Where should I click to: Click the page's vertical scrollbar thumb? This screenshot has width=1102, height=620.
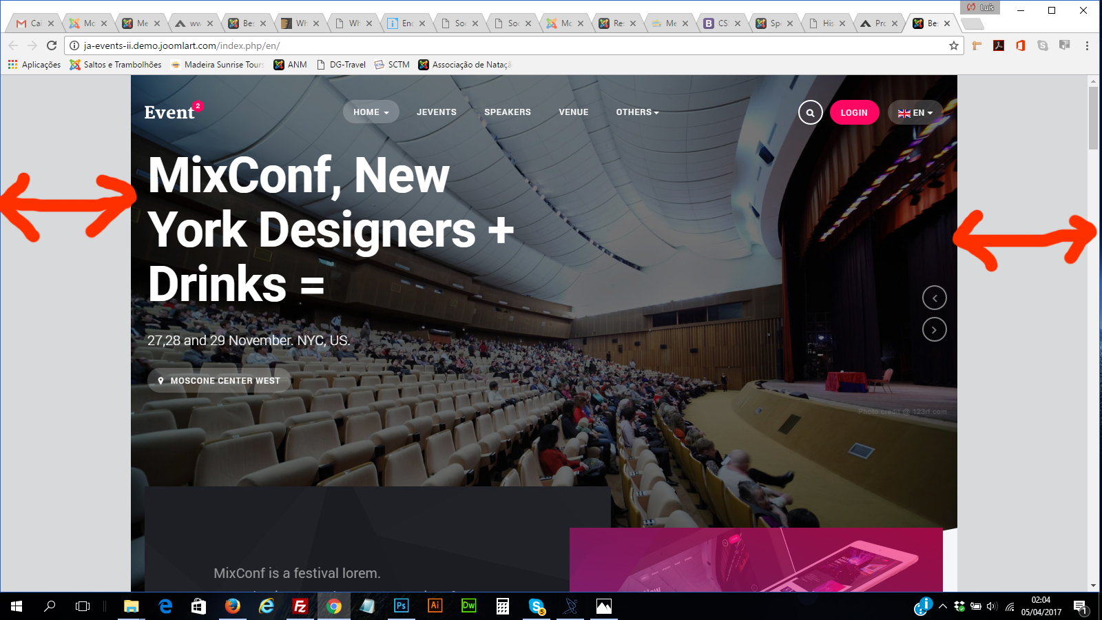1093,118
